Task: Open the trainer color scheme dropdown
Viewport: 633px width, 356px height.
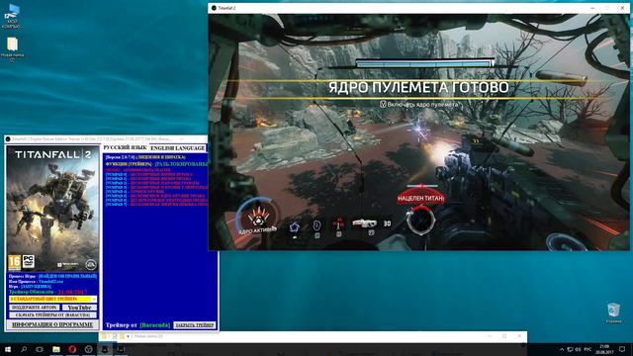Action: point(52,299)
